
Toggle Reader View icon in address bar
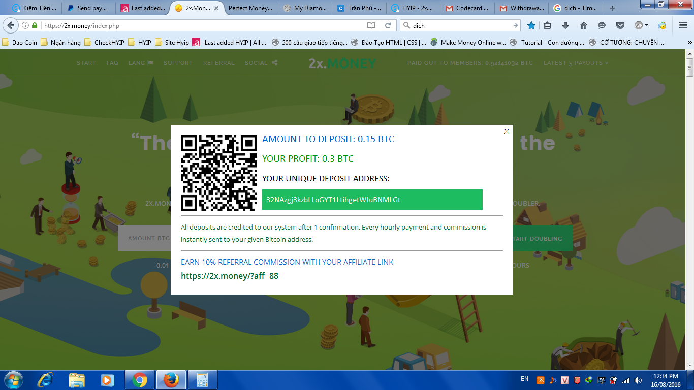(371, 25)
